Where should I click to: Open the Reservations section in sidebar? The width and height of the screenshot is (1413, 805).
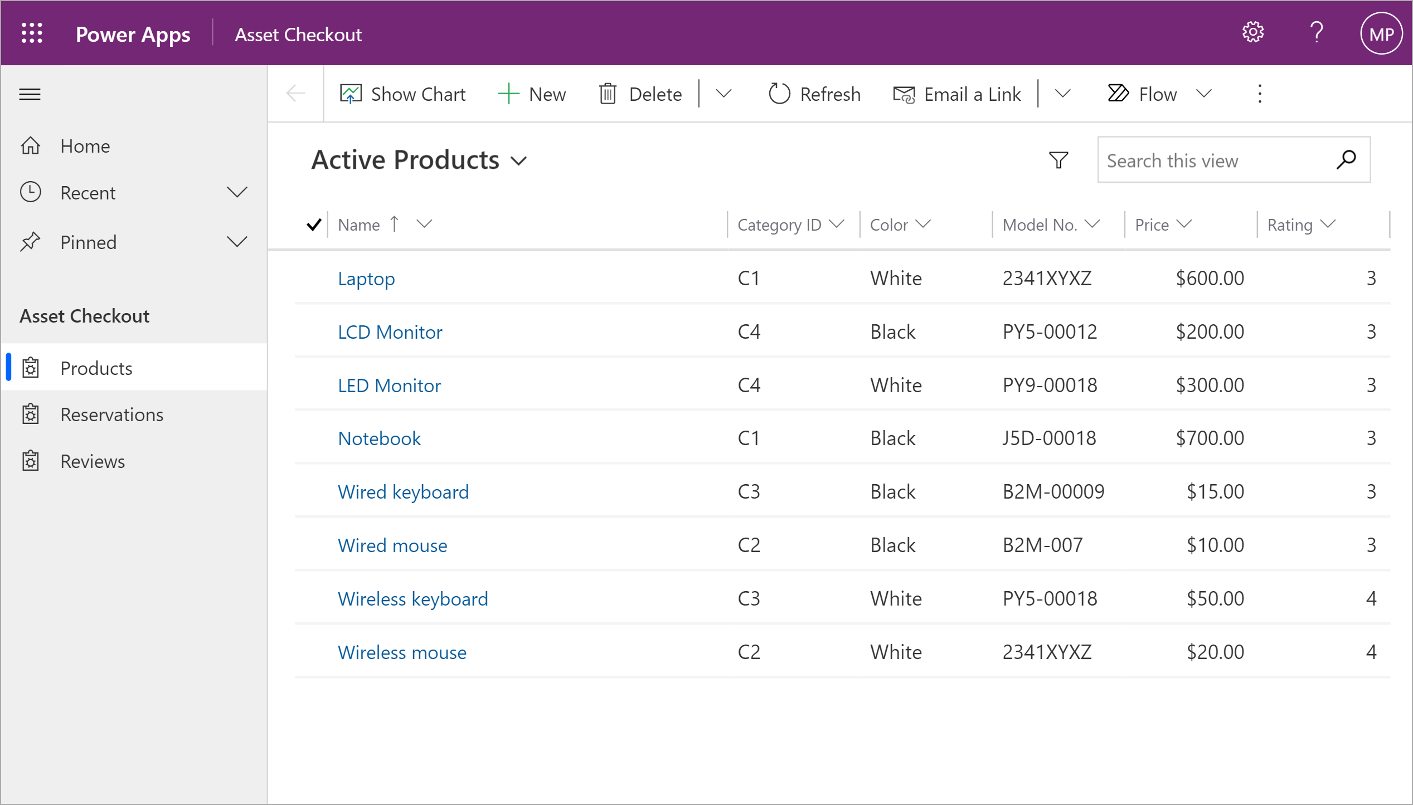(x=111, y=414)
